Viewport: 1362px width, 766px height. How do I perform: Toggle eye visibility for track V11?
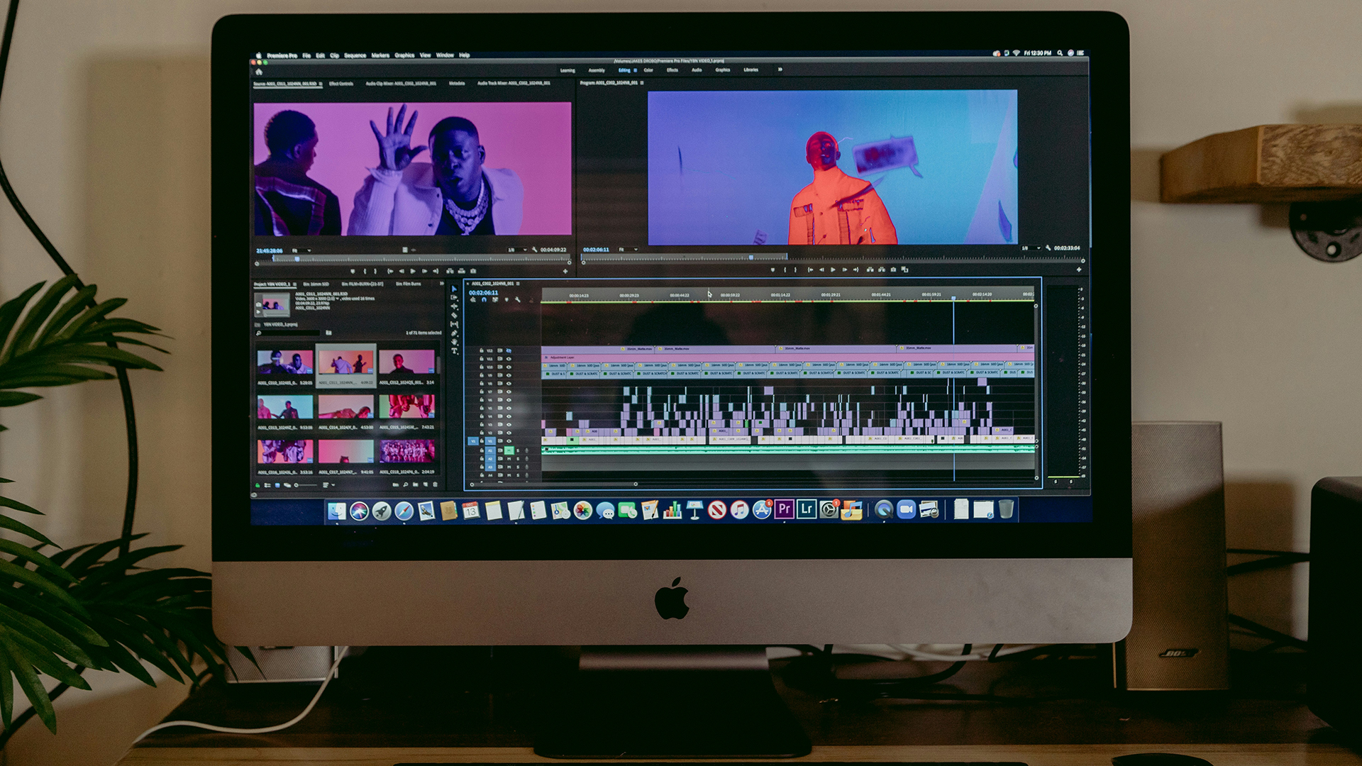509,359
